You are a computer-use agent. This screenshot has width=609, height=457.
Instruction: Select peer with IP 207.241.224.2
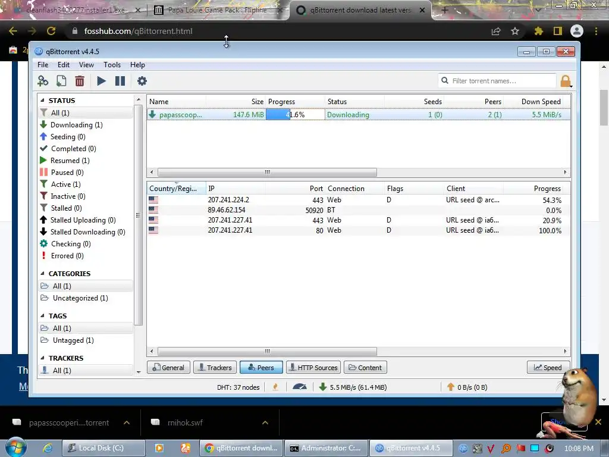pyautogui.click(x=358, y=200)
